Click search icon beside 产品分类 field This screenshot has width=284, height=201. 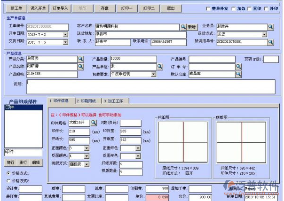click(80, 59)
